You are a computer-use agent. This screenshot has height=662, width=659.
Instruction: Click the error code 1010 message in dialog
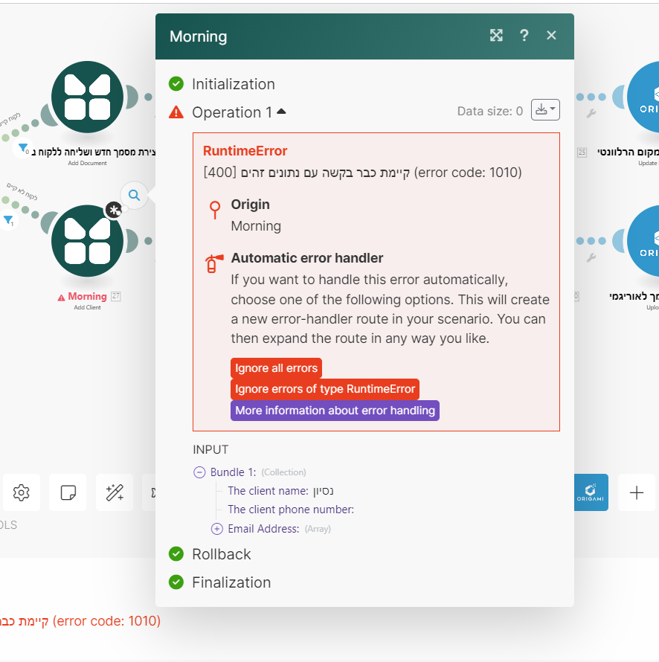pyautogui.click(x=362, y=173)
